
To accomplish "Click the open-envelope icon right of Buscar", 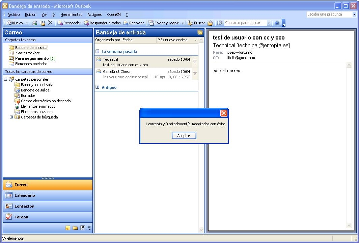I will point(210,23).
